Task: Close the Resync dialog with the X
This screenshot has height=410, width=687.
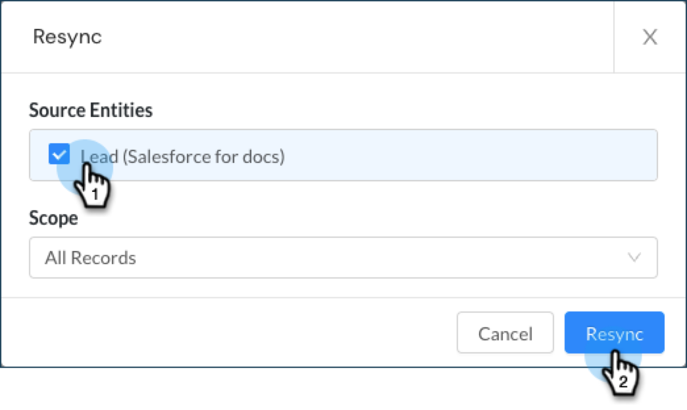Action: [x=649, y=37]
